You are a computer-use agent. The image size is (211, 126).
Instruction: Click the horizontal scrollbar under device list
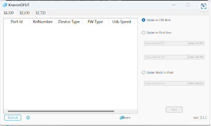coord(61,111)
